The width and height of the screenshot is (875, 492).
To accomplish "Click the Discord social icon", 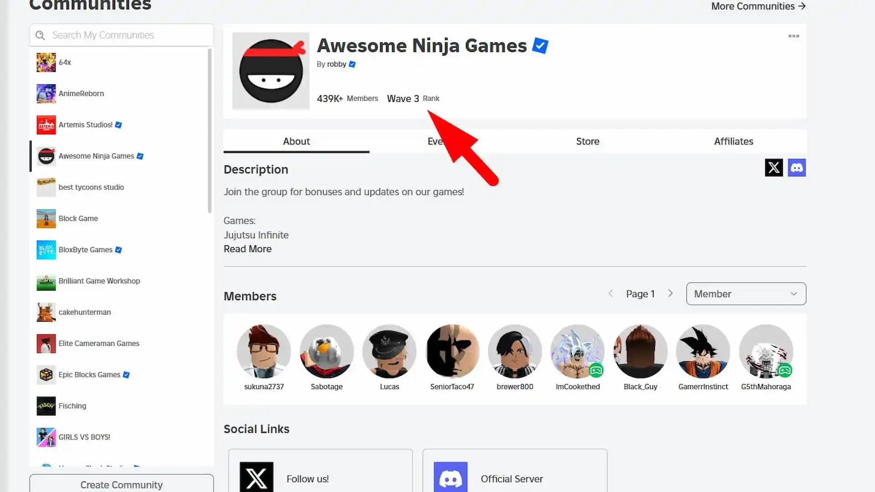I will pos(797,168).
